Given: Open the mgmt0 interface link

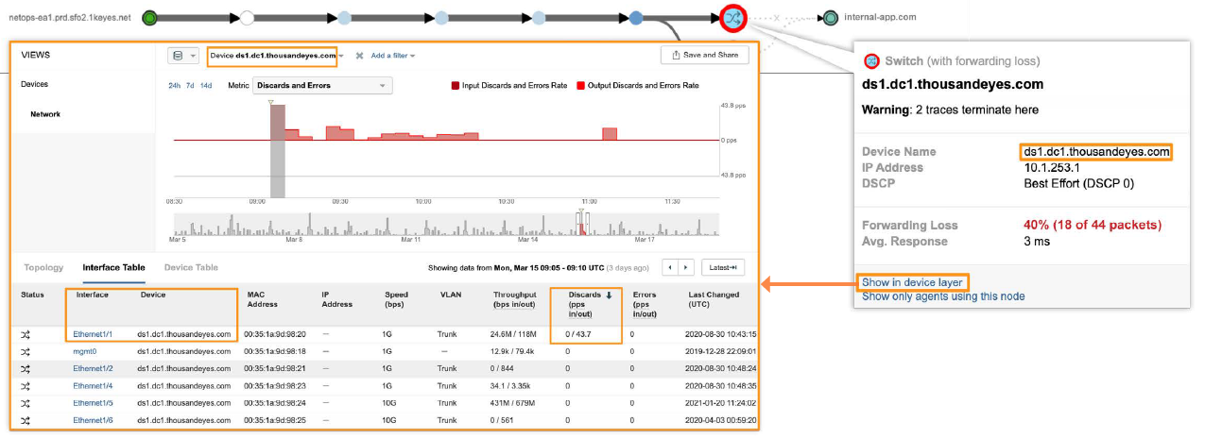Looking at the screenshot, I should pyautogui.click(x=84, y=351).
